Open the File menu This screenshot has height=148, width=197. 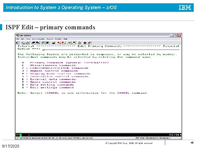(18, 39)
